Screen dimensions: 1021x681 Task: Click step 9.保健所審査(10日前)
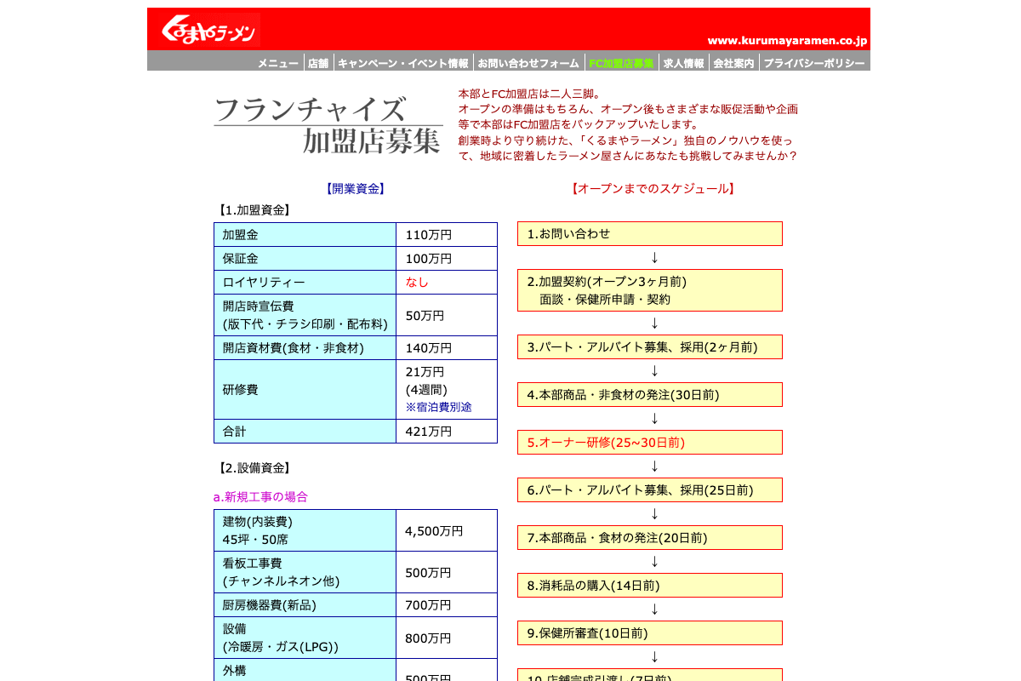650,633
